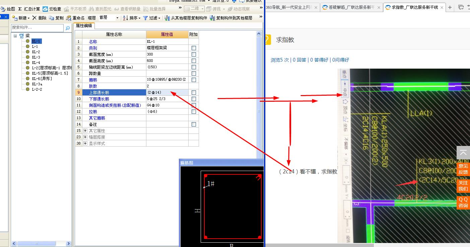This screenshot has width=470, height=247.
Task: Click 我要建议 speech bubble icon
Action: point(243,1)
